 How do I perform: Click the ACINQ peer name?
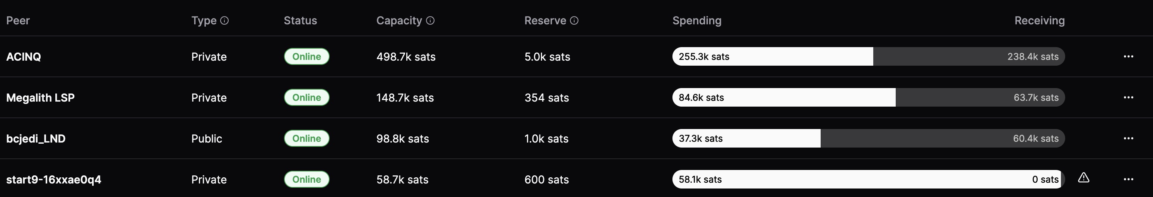(24, 57)
